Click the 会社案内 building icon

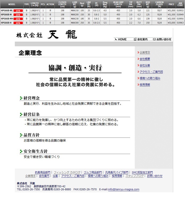pos(135,39)
